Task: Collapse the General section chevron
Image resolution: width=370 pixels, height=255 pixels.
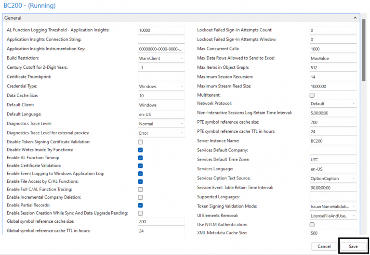Action: 356,18
